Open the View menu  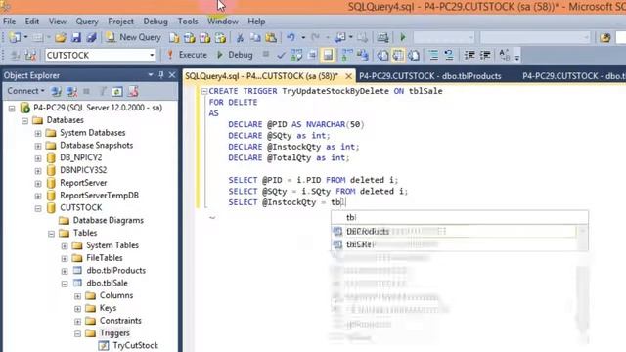(58, 22)
